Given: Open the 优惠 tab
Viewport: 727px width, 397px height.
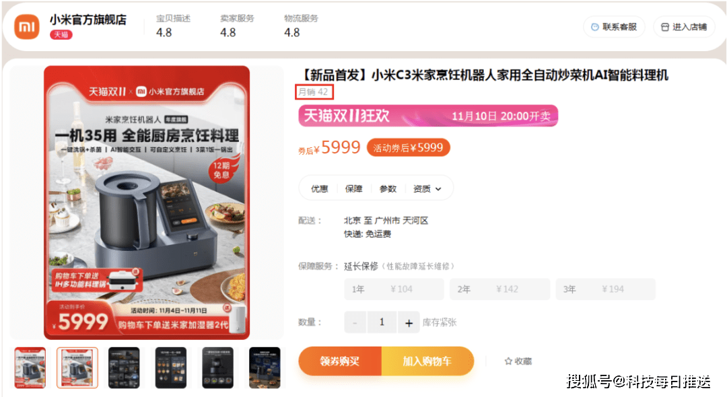Looking at the screenshot, I should pyautogui.click(x=320, y=188).
